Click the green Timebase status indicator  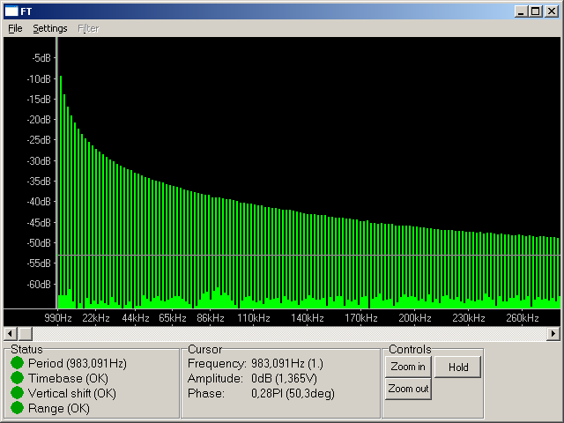17,378
